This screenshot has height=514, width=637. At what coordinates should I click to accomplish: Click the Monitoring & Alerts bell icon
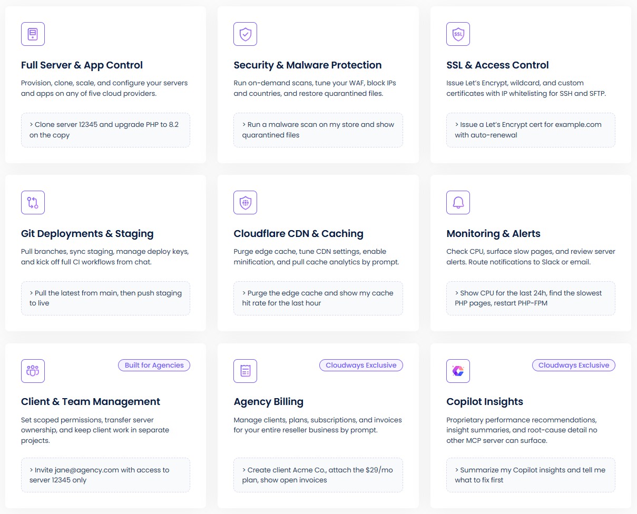(x=458, y=202)
